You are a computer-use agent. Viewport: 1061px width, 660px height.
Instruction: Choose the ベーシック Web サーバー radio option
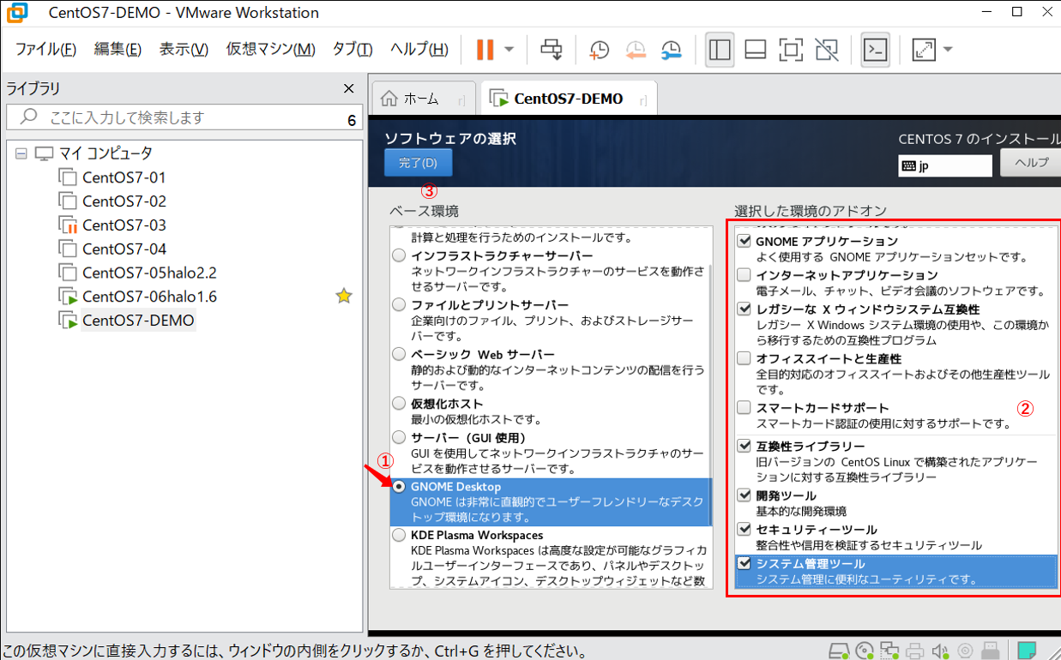399,354
